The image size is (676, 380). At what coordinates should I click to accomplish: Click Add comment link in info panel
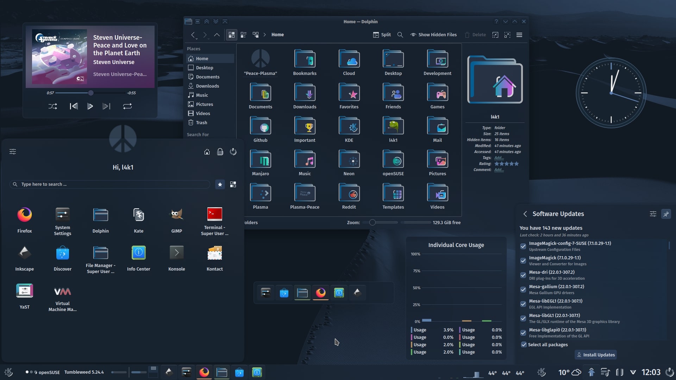[499, 170]
